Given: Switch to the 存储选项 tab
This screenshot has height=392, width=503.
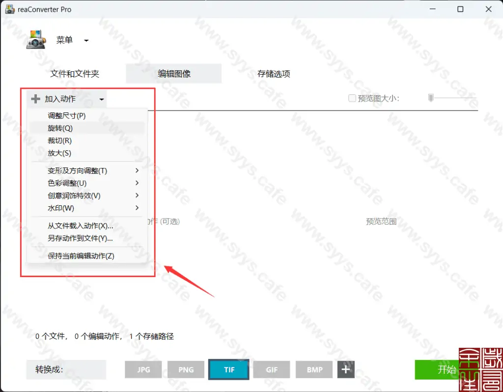Looking at the screenshot, I should pos(273,73).
